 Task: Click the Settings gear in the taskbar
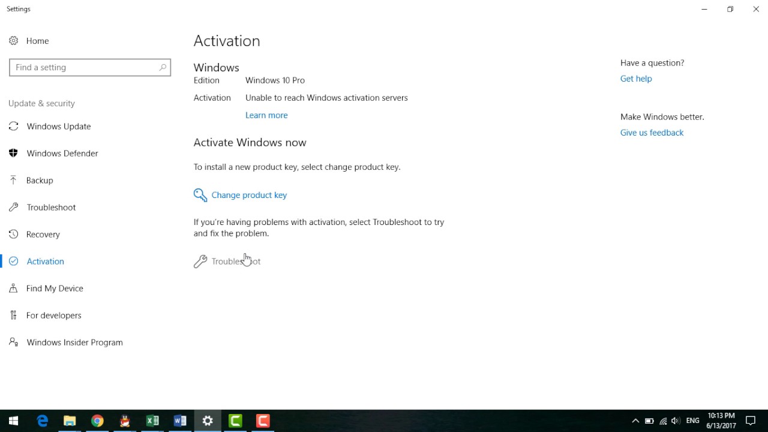coord(208,421)
